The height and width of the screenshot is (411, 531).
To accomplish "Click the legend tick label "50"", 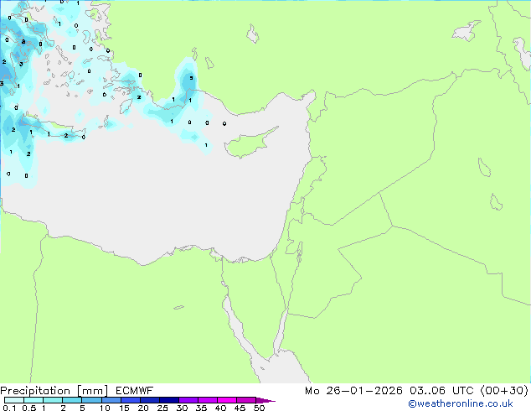I will click(x=259, y=408).
